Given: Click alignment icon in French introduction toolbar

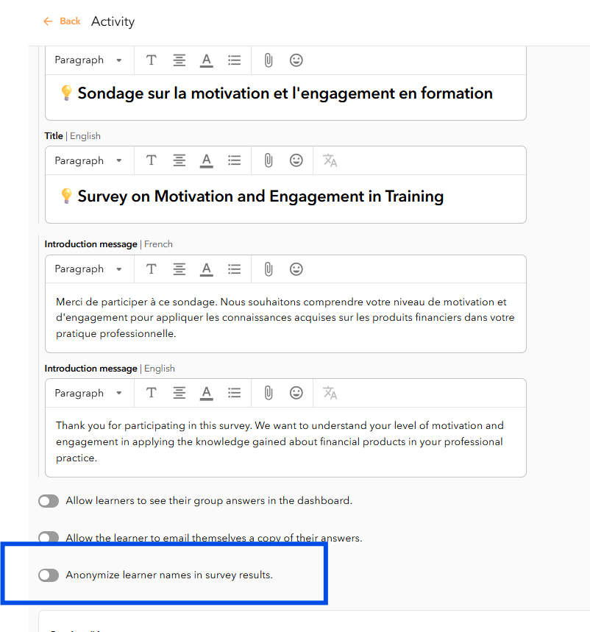Looking at the screenshot, I should point(179,269).
